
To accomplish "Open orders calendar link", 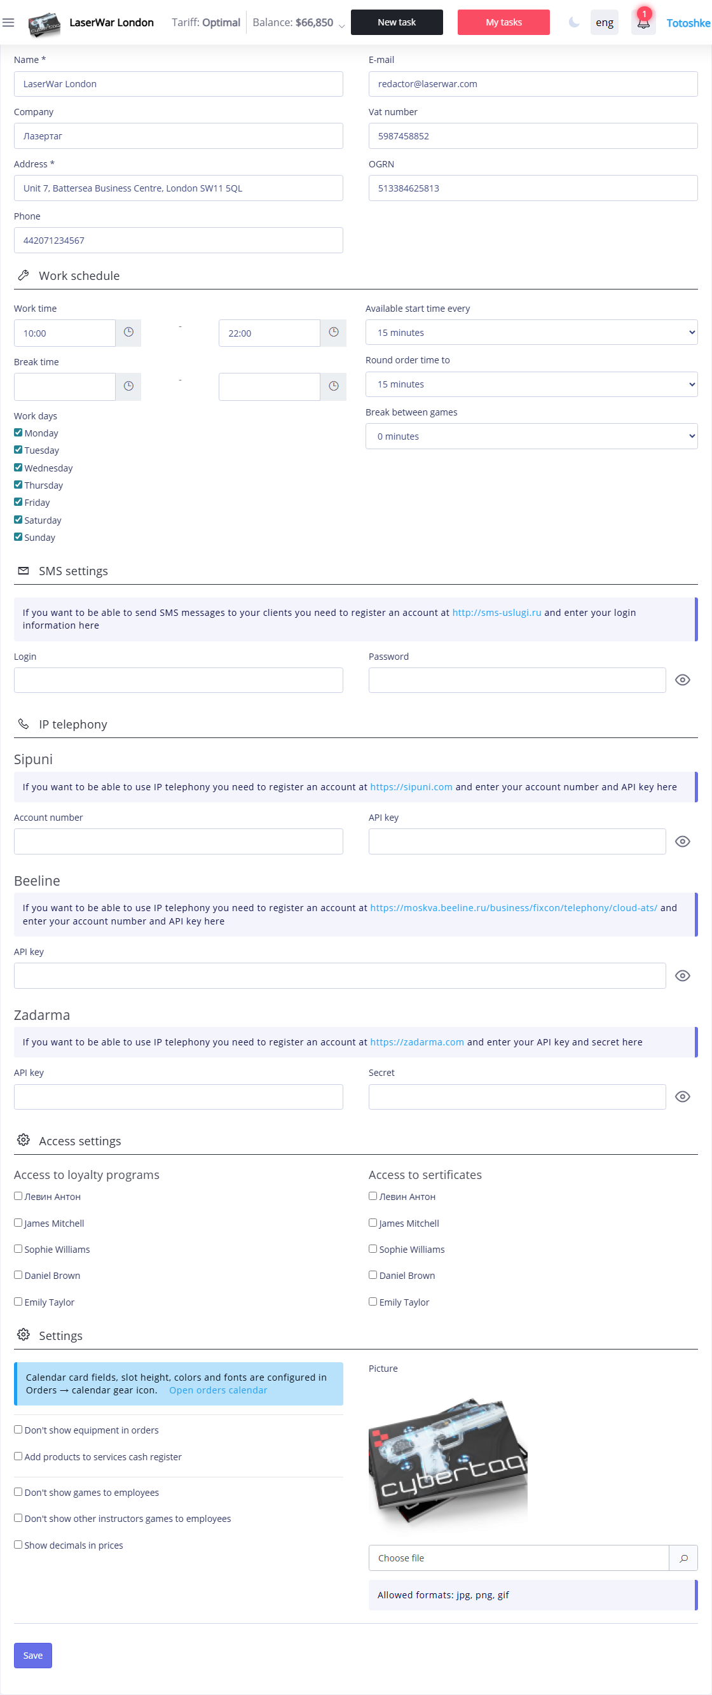I will click(x=218, y=1390).
